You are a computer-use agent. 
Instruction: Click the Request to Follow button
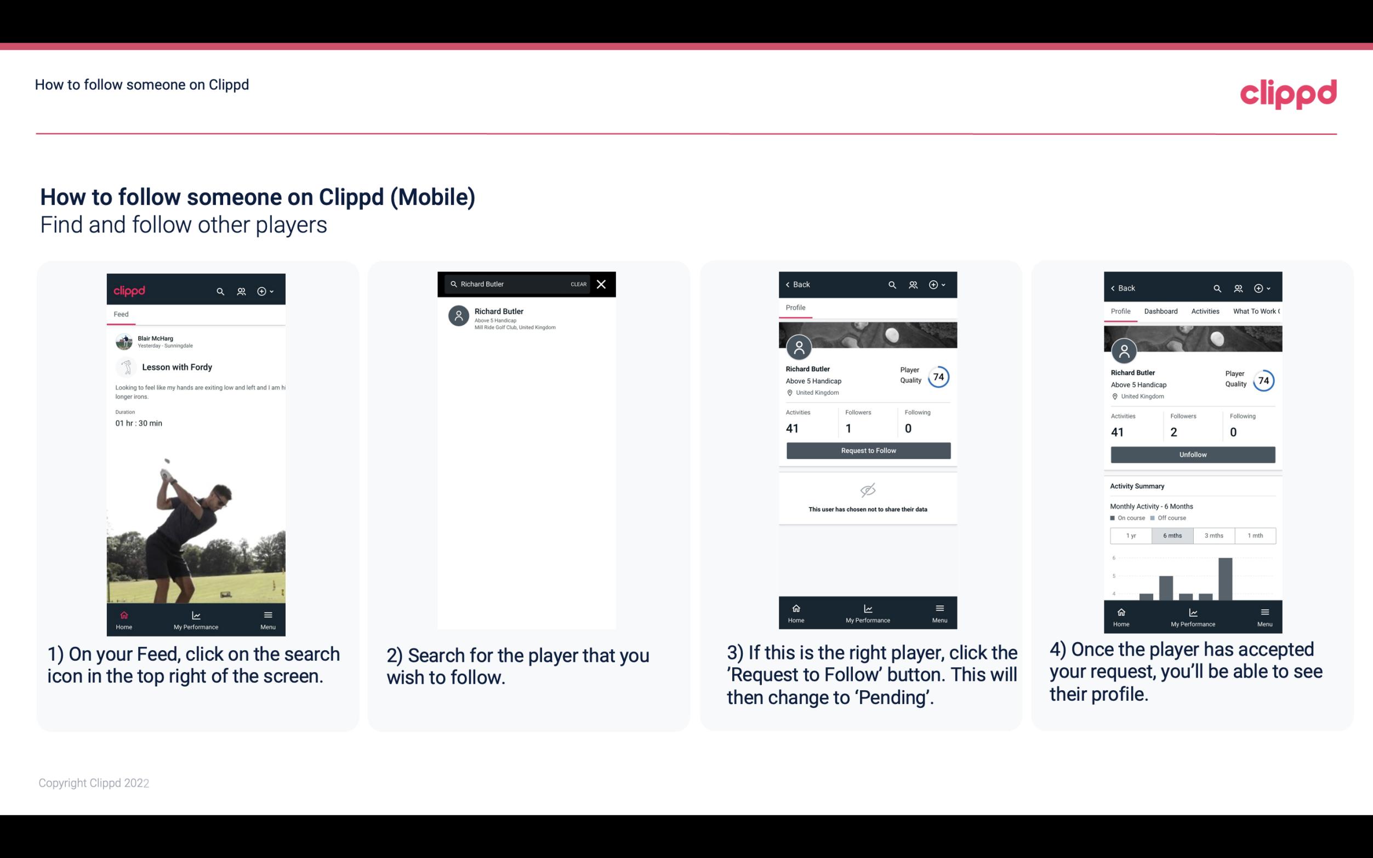pos(867,451)
